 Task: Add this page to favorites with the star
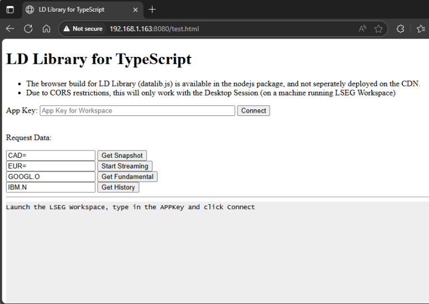coord(378,28)
